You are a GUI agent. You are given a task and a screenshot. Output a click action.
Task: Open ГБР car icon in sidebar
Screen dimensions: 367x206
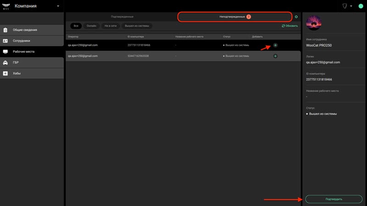pyautogui.click(x=6, y=63)
